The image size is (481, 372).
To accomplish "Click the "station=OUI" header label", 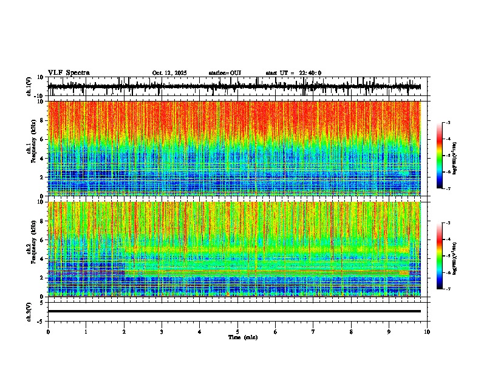I will (225, 73).
